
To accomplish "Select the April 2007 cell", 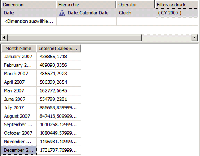I will (x=19, y=82).
